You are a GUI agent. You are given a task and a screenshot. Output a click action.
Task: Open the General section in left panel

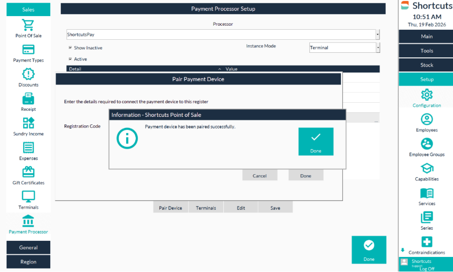coord(28,247)
